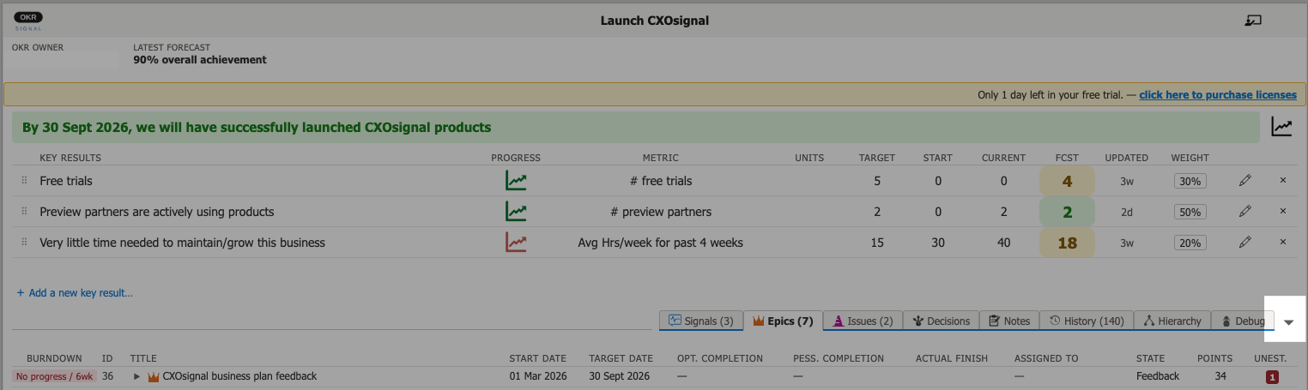Click the No progress / 6wk burndown badge

click(54, 376)
